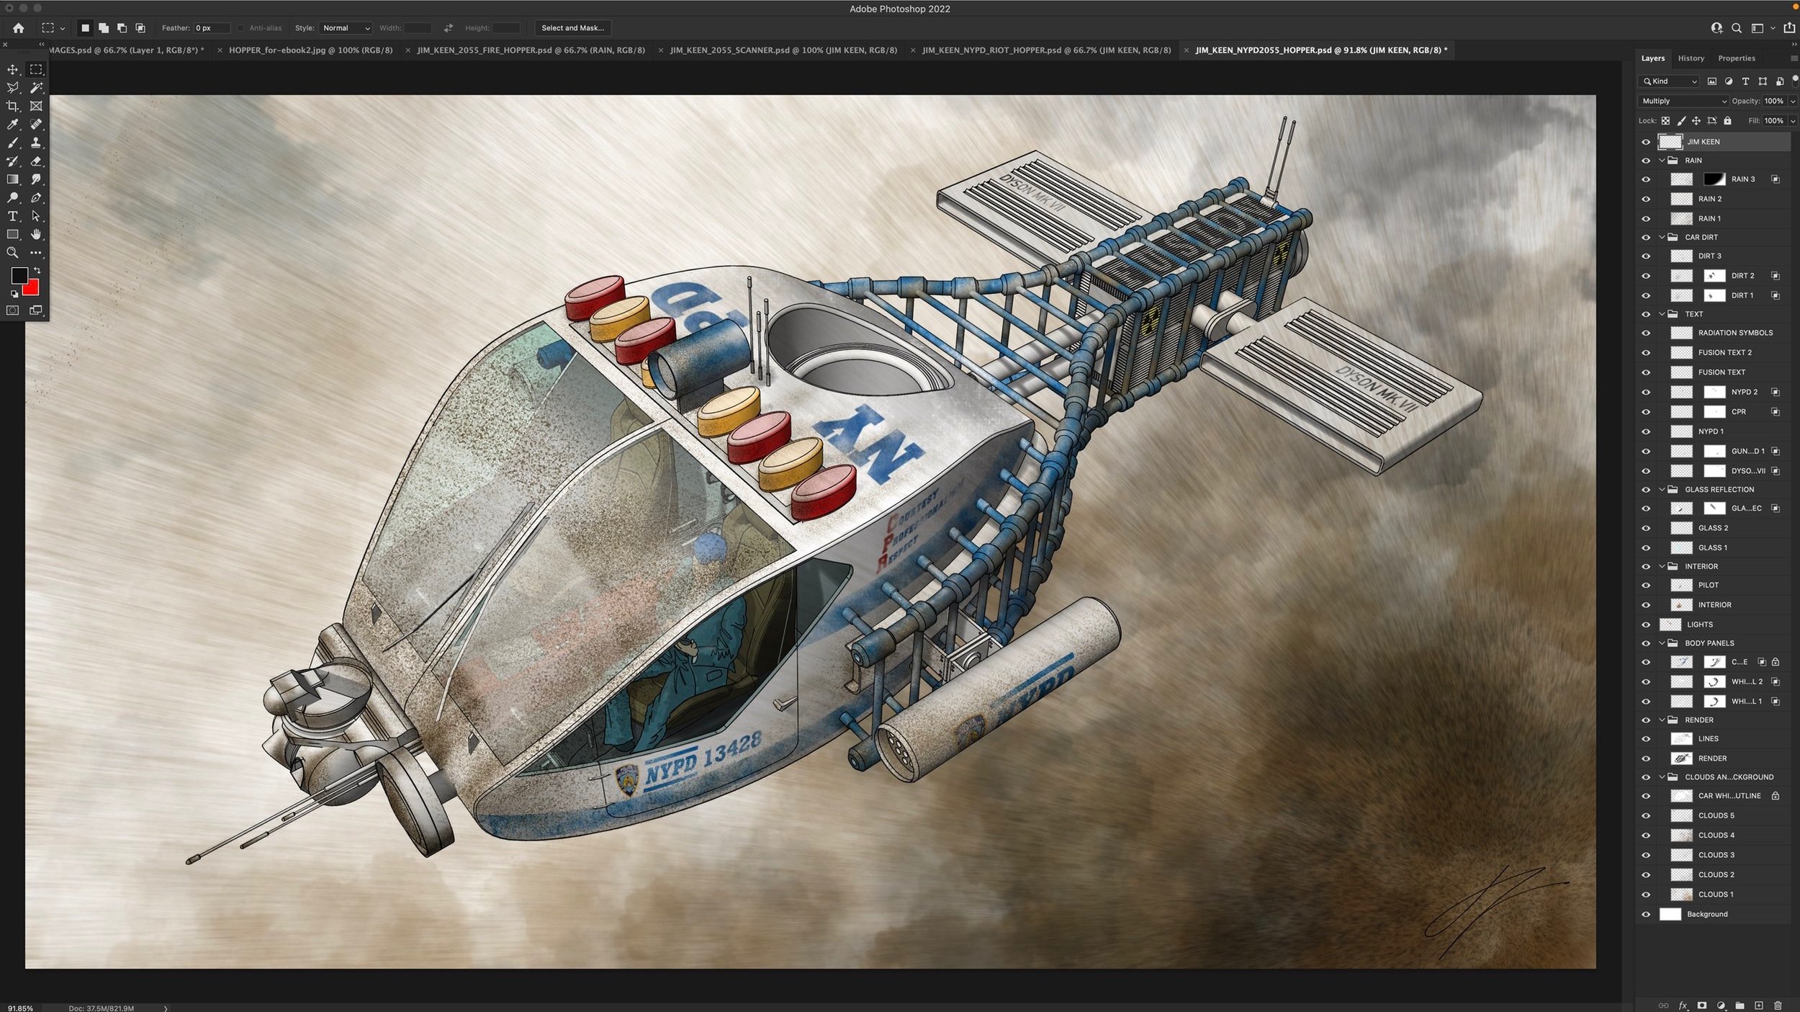The image size is (1800, 1012).
Task: Select the Move tool
Action: pyautogui.click(x=12, y=69)
